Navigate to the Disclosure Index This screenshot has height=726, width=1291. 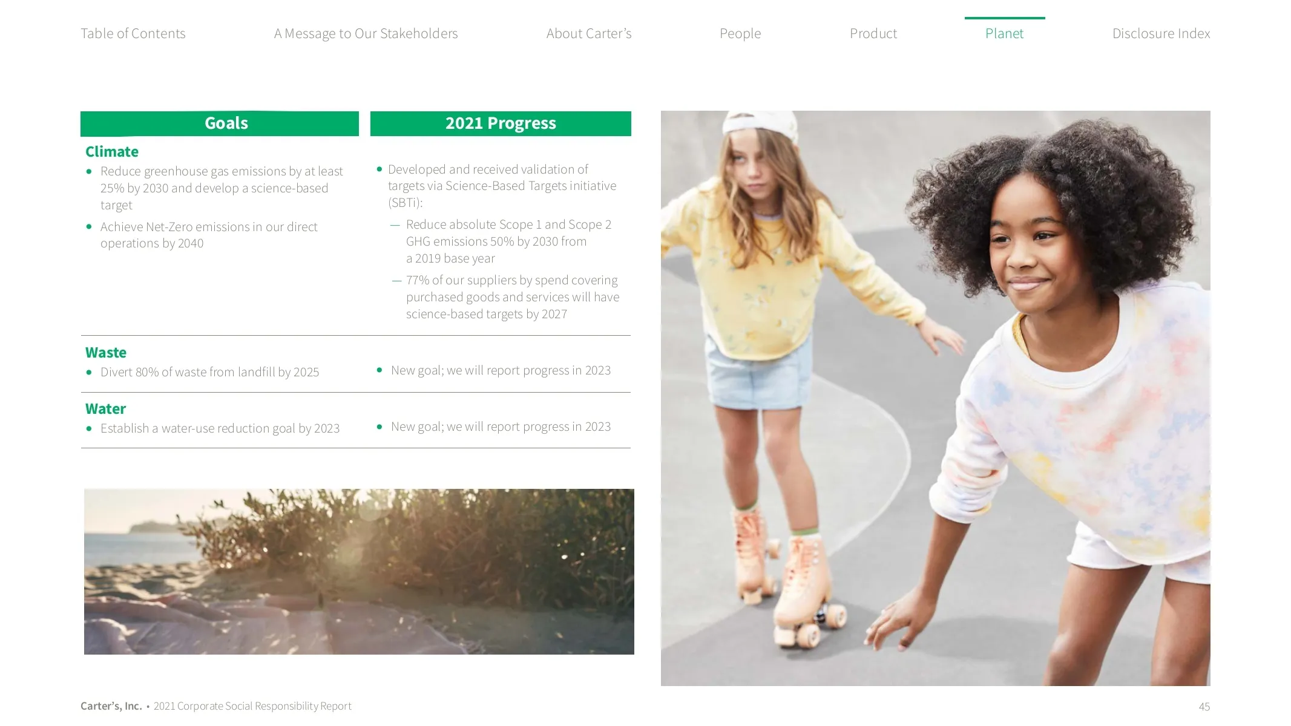click(x=1161, y=33)
